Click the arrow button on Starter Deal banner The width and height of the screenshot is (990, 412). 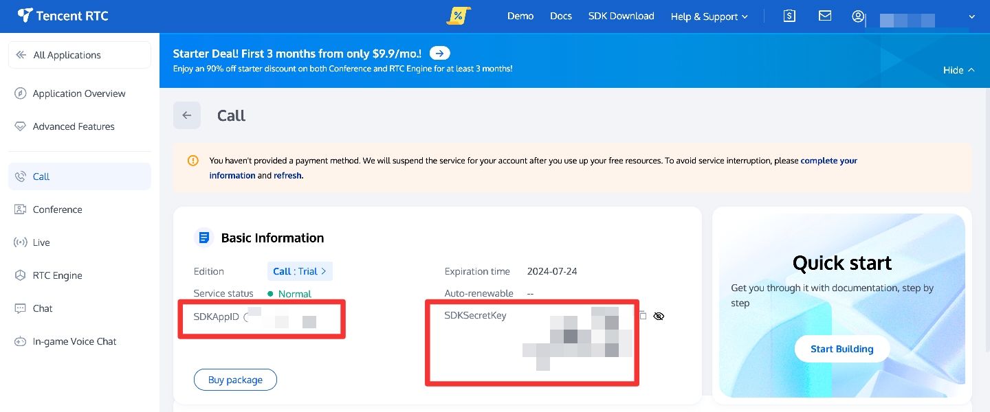point(440,54)
